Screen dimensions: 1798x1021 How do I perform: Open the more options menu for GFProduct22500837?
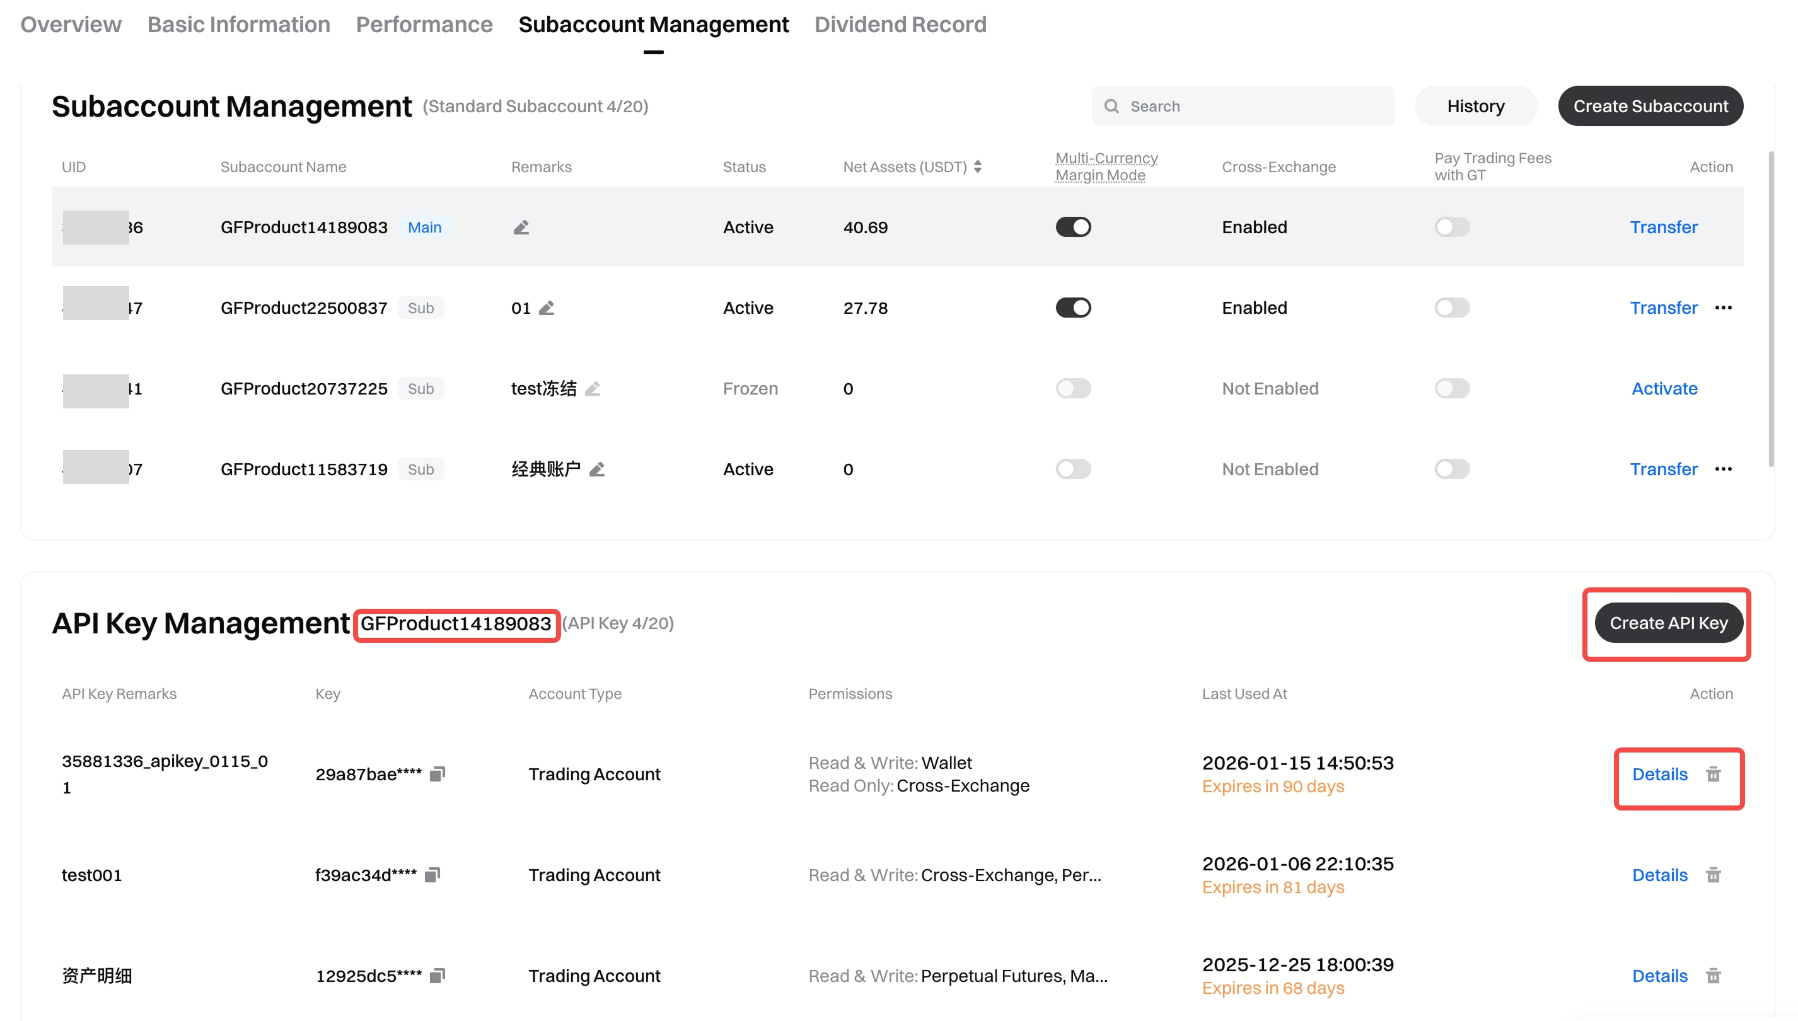tap(1723, 308)
